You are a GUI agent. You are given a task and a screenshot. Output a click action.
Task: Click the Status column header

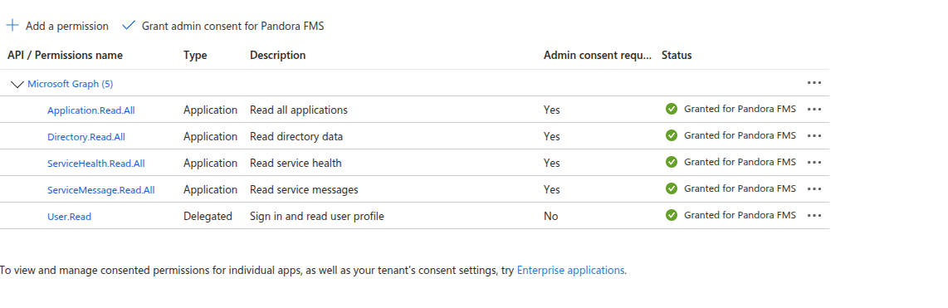pyautogui.click(x=677, y=55)
